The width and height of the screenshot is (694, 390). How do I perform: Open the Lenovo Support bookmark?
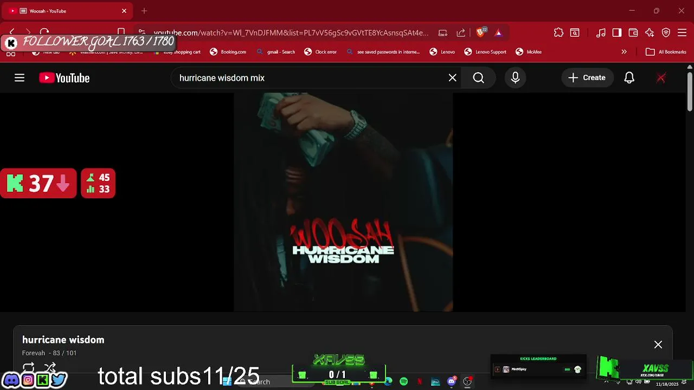[x=485, y=52]
